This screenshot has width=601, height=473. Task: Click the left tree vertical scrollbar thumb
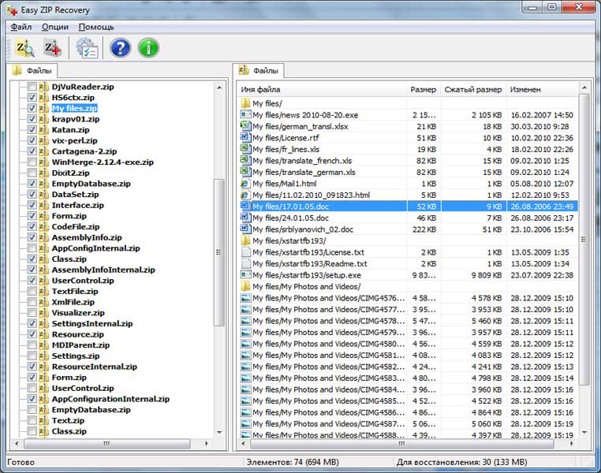(x=219, y=252)
